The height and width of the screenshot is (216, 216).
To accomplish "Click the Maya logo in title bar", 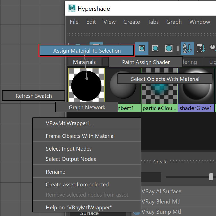I will tap(72, 8).
